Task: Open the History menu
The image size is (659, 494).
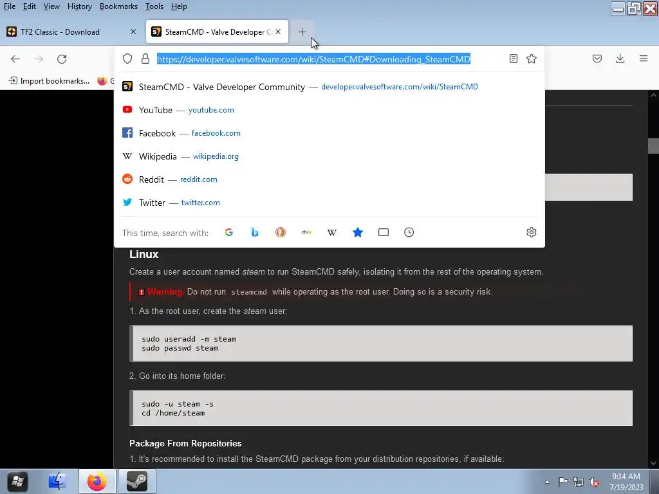Action: (79, 6)
